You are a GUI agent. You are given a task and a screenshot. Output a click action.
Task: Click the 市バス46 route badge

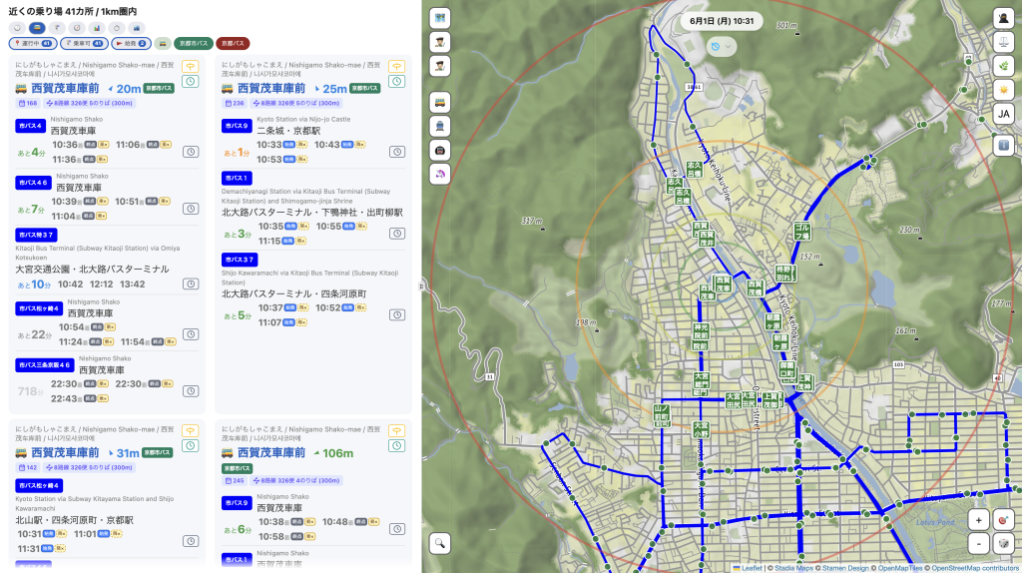click(x=33, y=183)
